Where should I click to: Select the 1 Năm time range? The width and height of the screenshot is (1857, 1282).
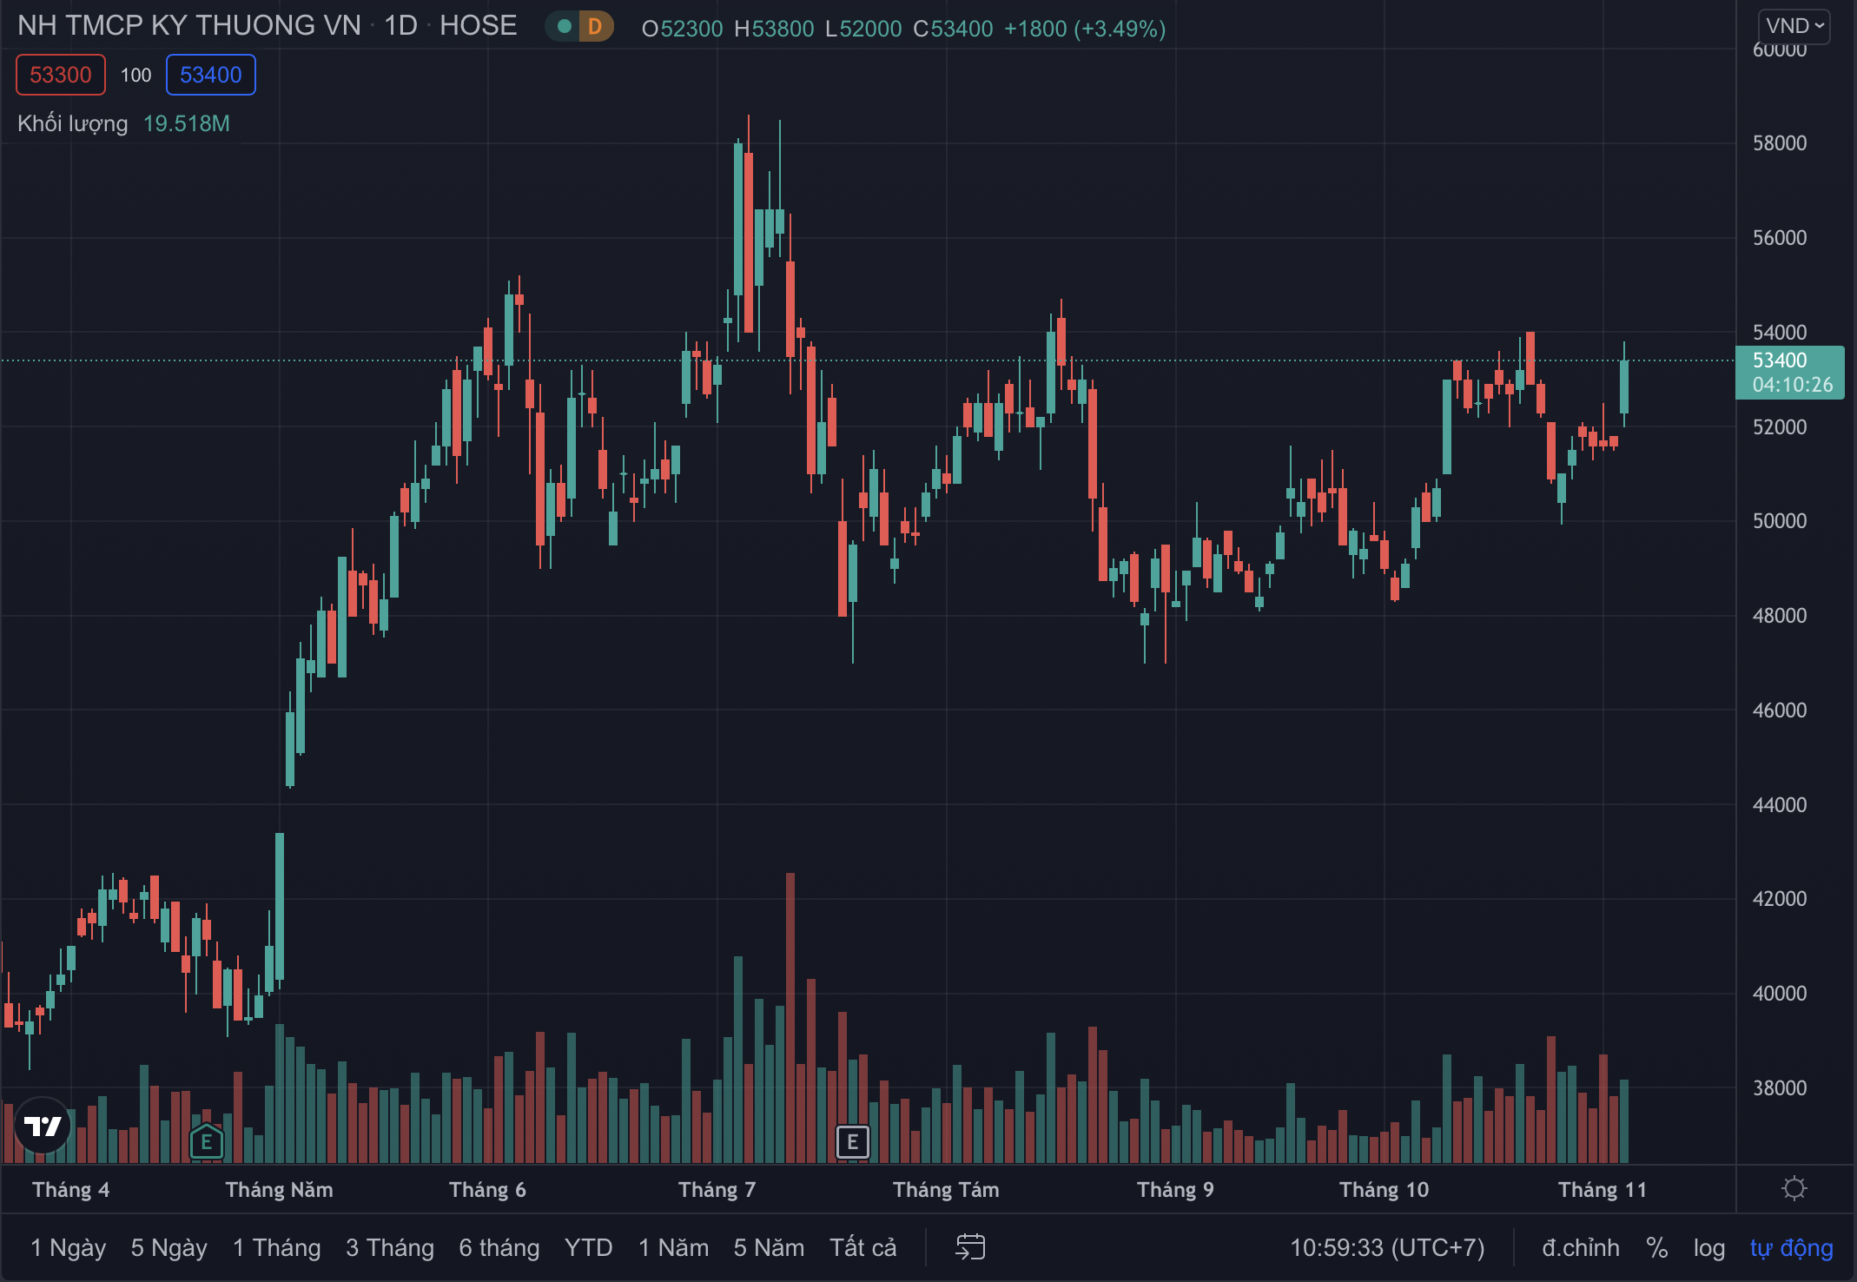point(674,1248)
